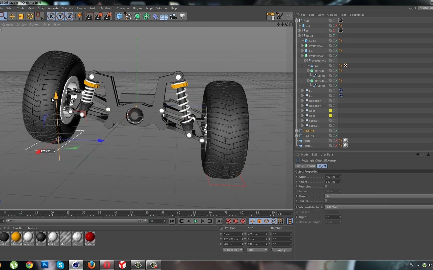This screenshot has height=270, width=433.
Task: Collapse the рама null object
Action: pyautogui.click(x=299, y=35)
